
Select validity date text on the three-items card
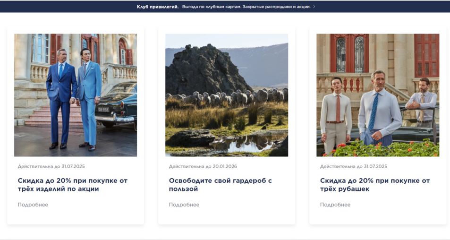pyautogui.click(x=51, y=166)
